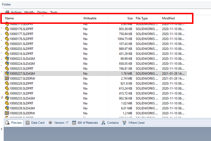This screenshot has width=211, height=141.
Task: Click the part icon of 10000203.SLDPRT
Action: point(7,48)
